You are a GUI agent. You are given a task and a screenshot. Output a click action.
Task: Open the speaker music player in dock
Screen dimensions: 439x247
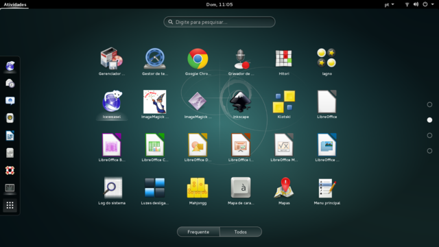[x=10, y=118]
